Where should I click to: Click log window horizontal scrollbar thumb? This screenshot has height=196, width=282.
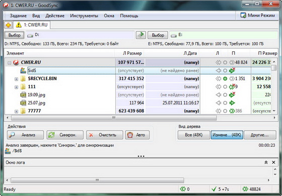pyautogui.click(x=97, y=180)
